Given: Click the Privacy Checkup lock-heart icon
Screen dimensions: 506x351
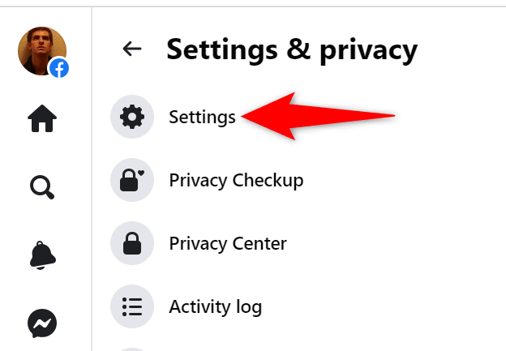Looking at the screenshot, I should click(131, 180).
